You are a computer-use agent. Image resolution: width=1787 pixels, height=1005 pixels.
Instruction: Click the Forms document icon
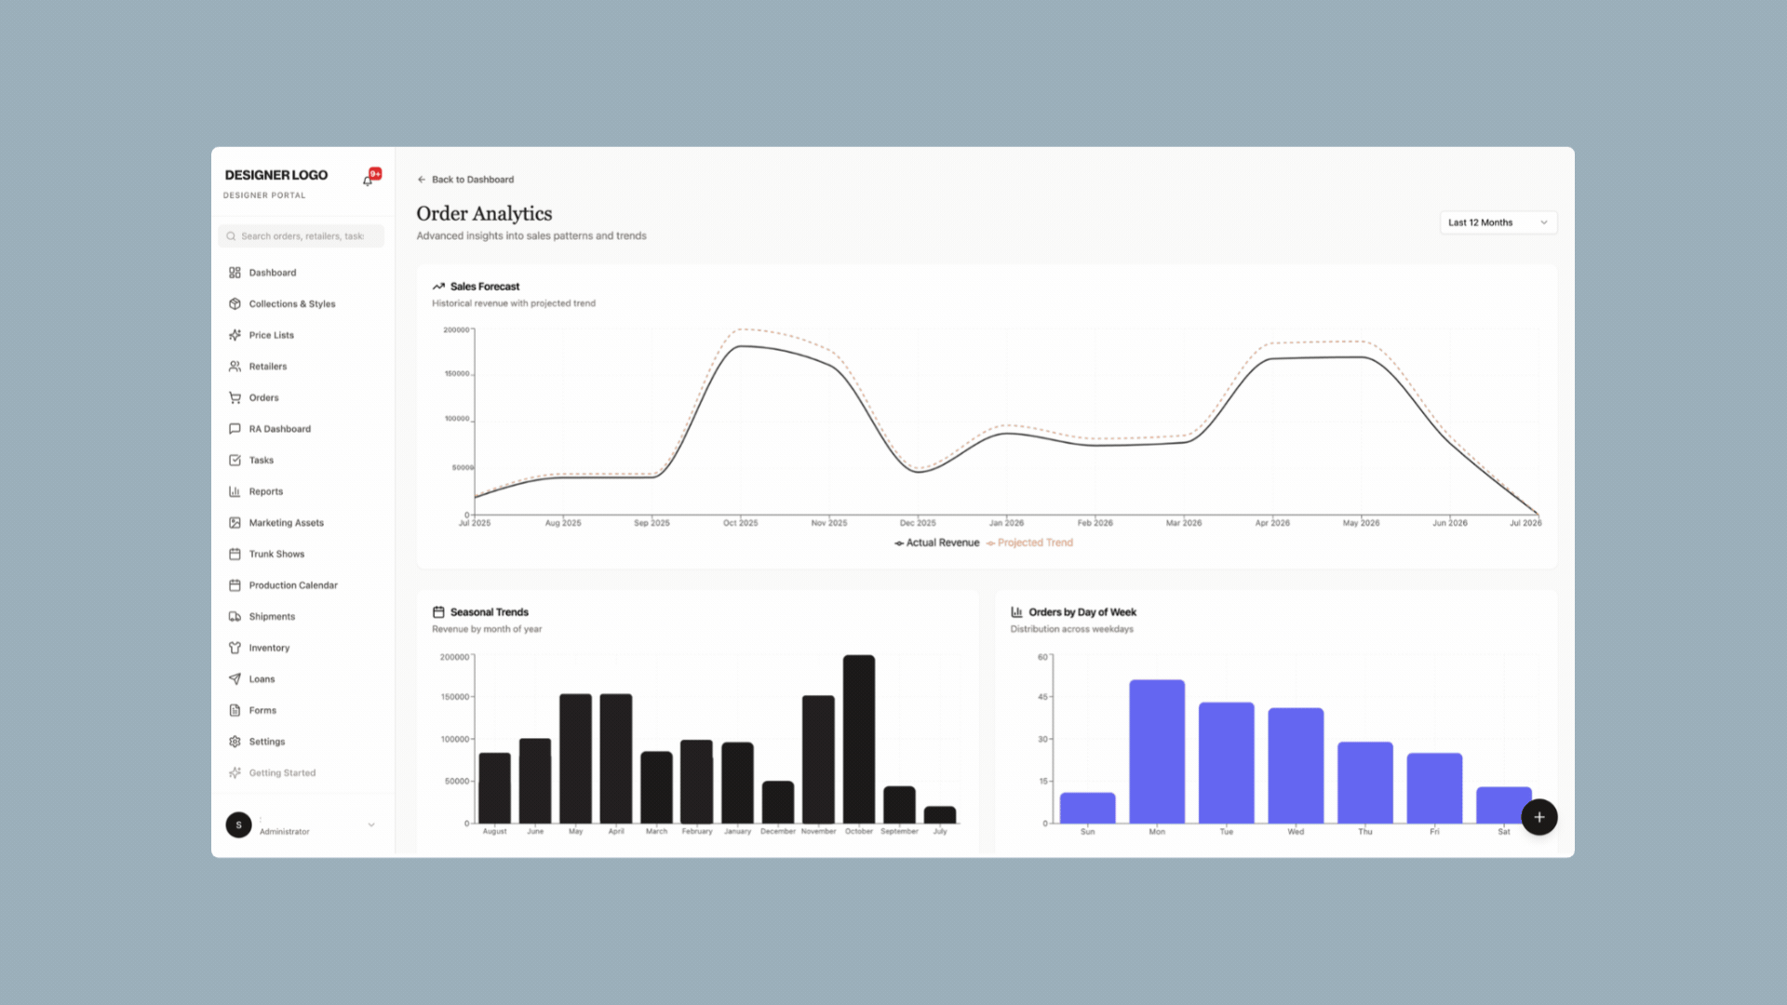235,711
